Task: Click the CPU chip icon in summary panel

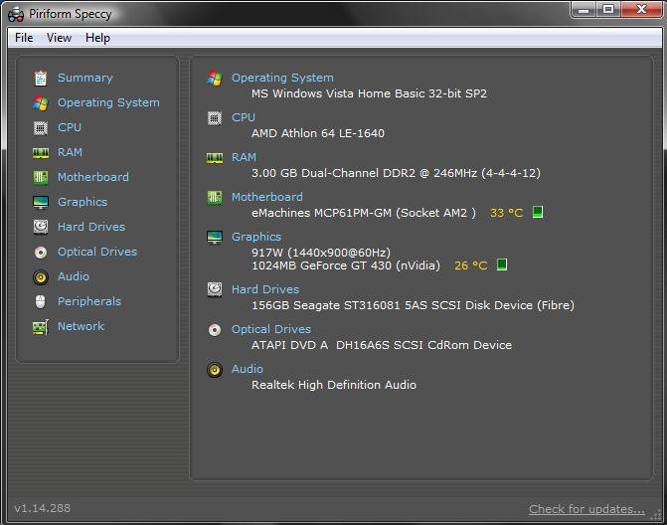Action: pos(215,118)
